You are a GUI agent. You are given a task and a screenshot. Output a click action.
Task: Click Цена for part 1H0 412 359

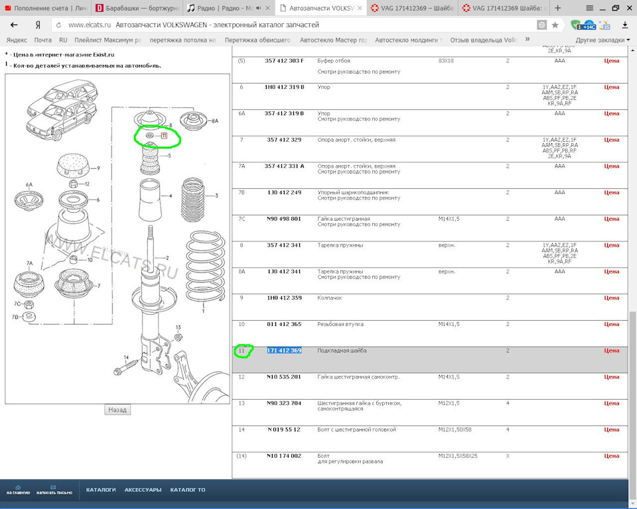tap(611, 298)
